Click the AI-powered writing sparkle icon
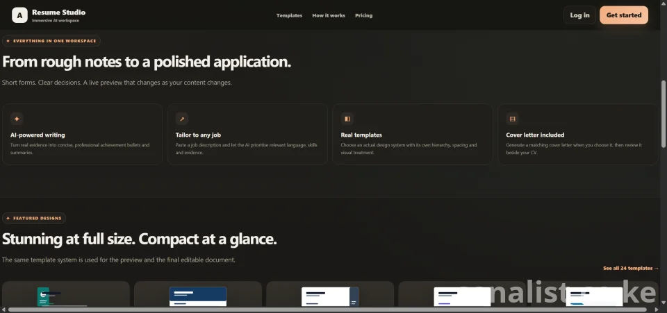 click(17, 119)
